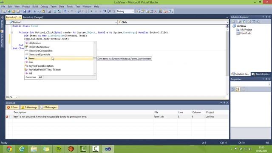Toggle the 1 Error filter button
The height and width of the screenshot is (153, 272).
[x=12, y=108]
